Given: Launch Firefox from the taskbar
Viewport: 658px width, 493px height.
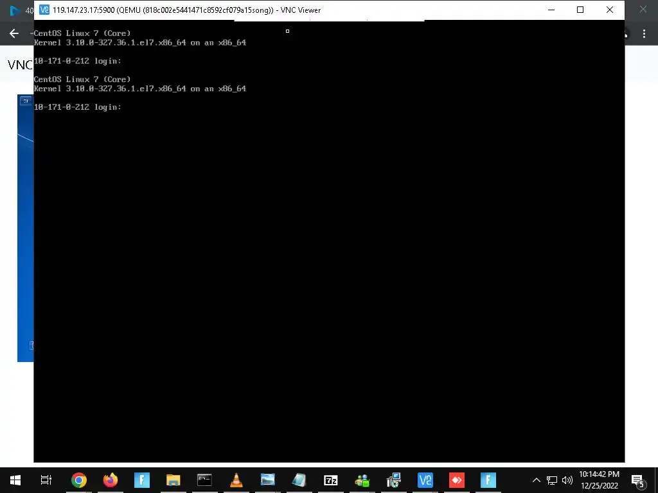Looking at the screenshot, I should (x=111, y=480).
